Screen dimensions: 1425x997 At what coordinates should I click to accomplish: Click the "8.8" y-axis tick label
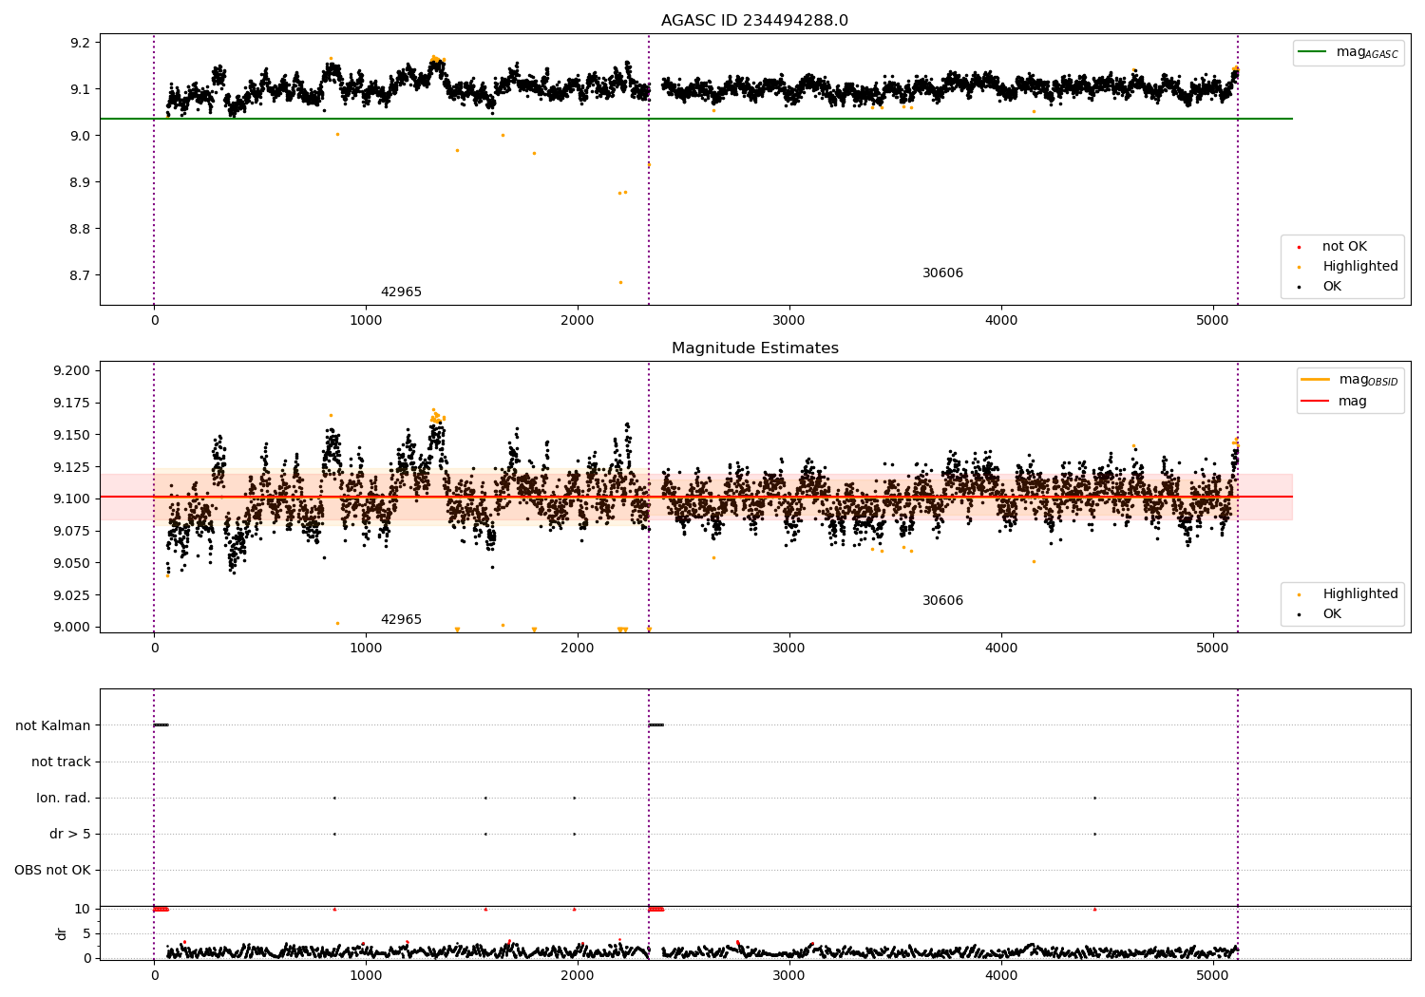(81, 229)
